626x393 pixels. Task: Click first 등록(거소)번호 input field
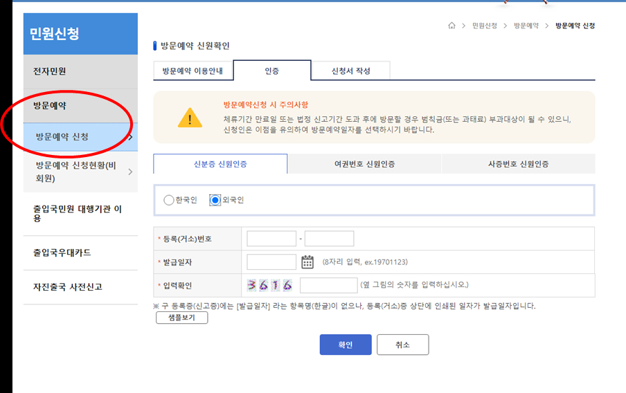(x=271, y=239)
